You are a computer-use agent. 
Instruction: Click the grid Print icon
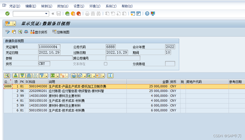[x=74, y=76]
